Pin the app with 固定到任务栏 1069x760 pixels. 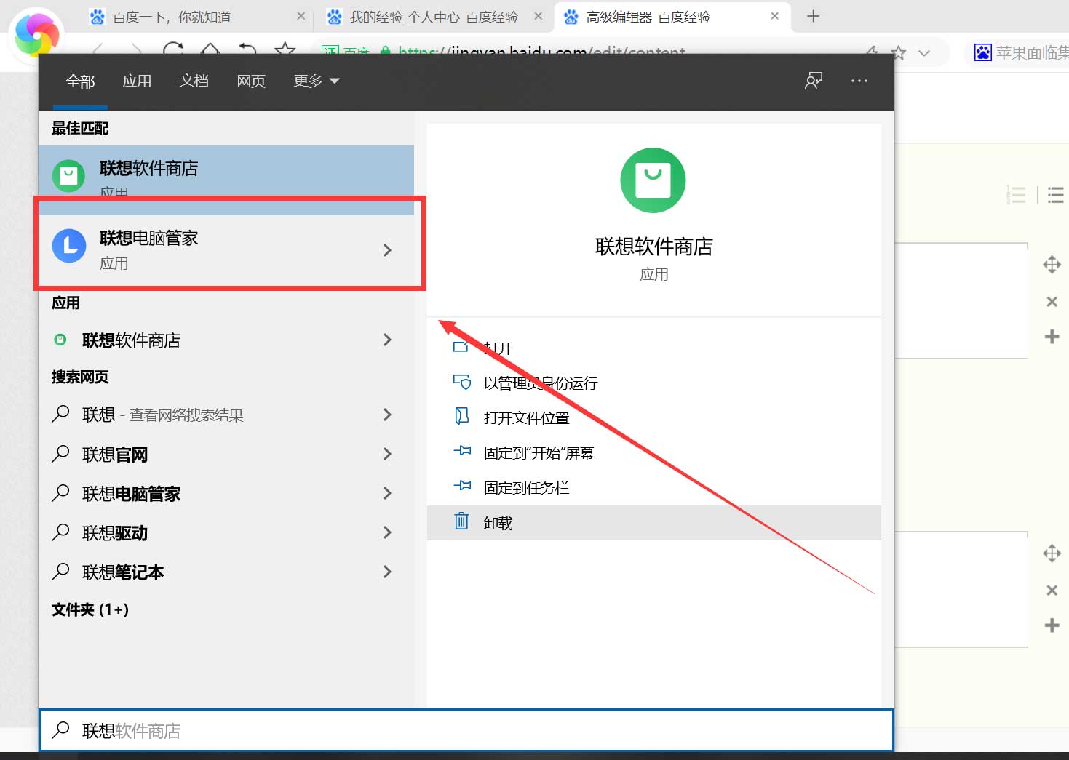tap(654, 487)
